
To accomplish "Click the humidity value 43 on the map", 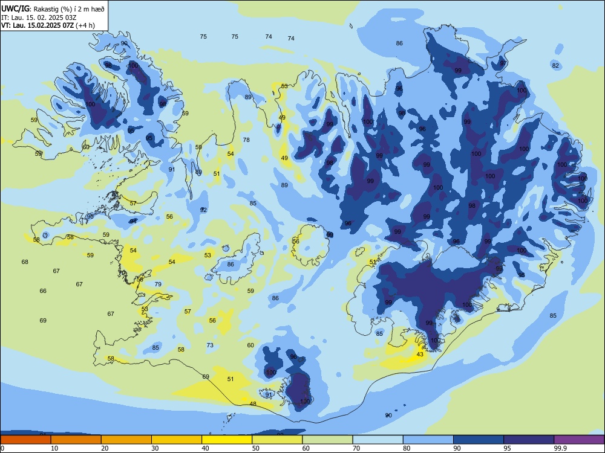I will click(x=420, y=355).
